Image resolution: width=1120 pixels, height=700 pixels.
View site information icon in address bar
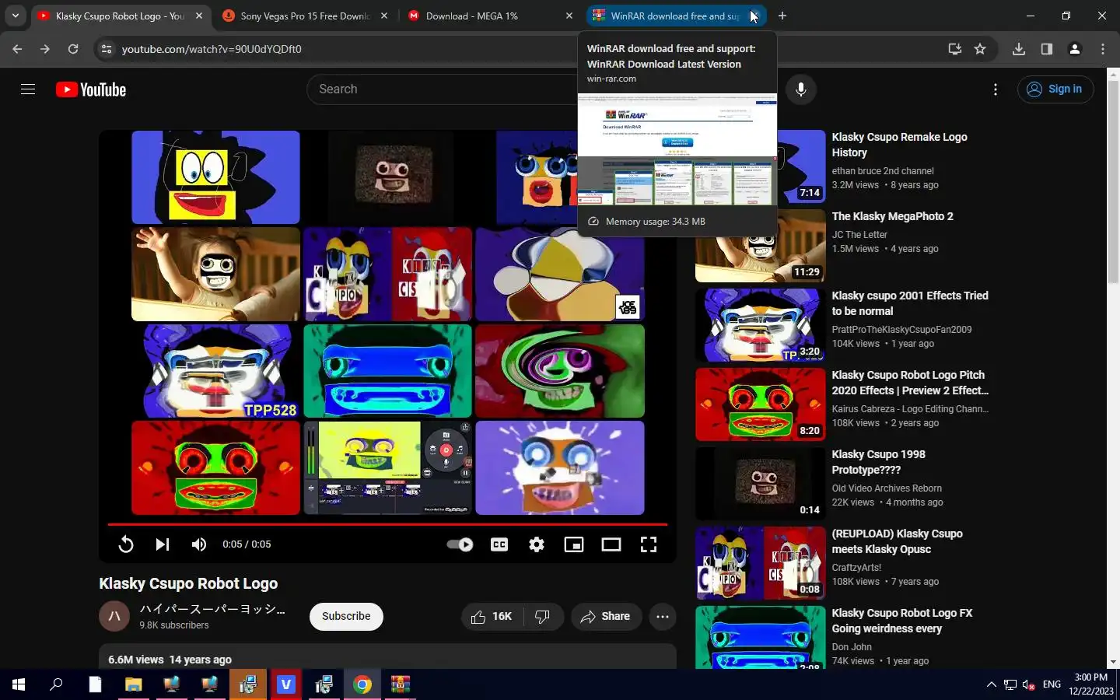(x=107, y=49)
